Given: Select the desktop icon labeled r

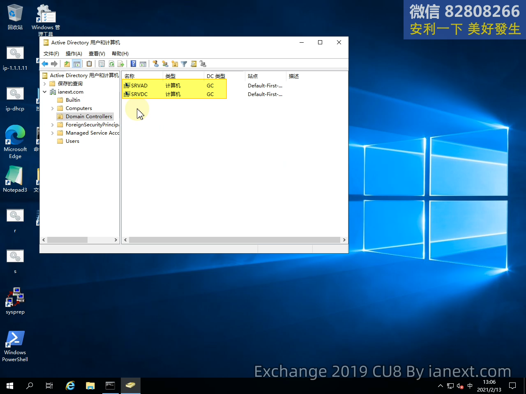Looking at the screenshot, I should (x=15, y=221).
